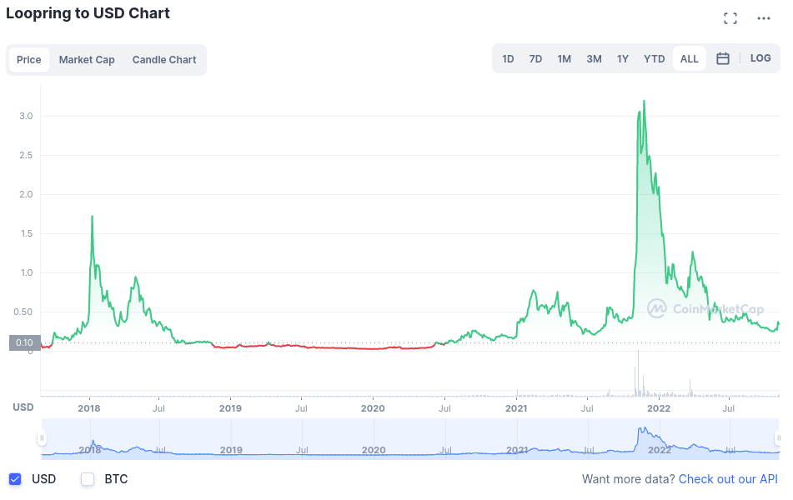This screenshot has width=793, height=500.
Task: Click the 1.0 y-axis price label
Action: pyautogui.click(x=26, y=273)
